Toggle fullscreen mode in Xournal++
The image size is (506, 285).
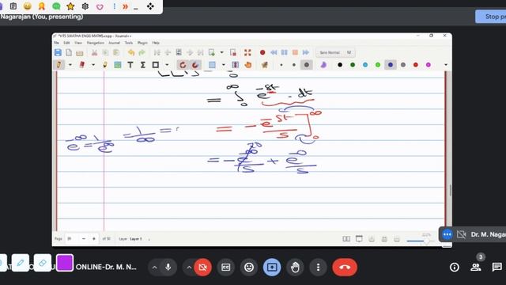tap(247, 53)
